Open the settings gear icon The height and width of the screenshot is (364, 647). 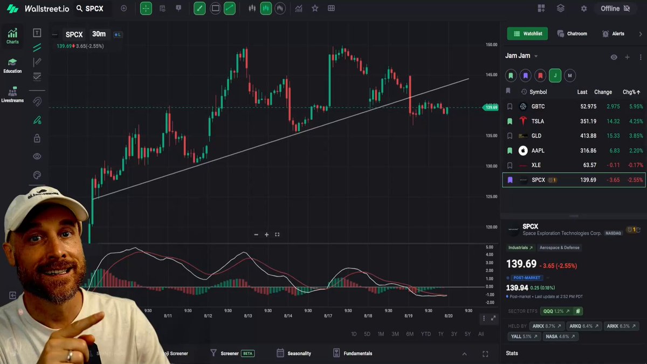[583, 9]
